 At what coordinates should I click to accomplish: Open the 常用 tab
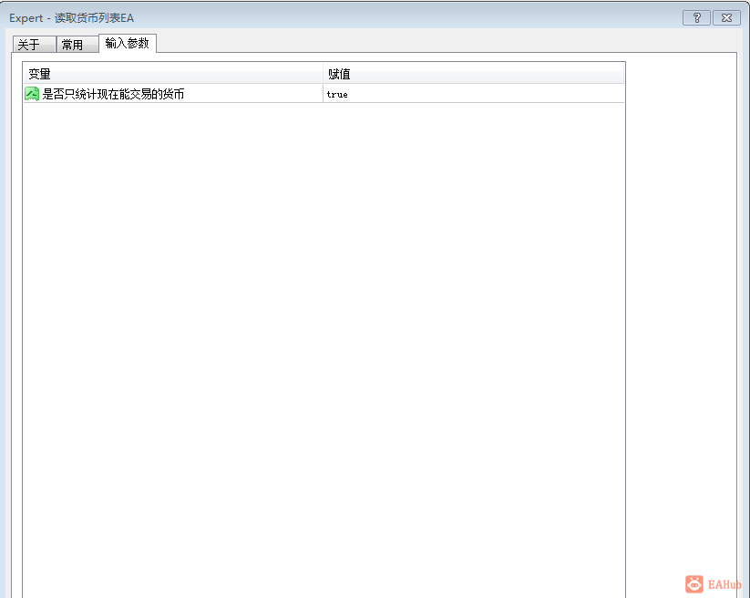click(x=77, y=45)
